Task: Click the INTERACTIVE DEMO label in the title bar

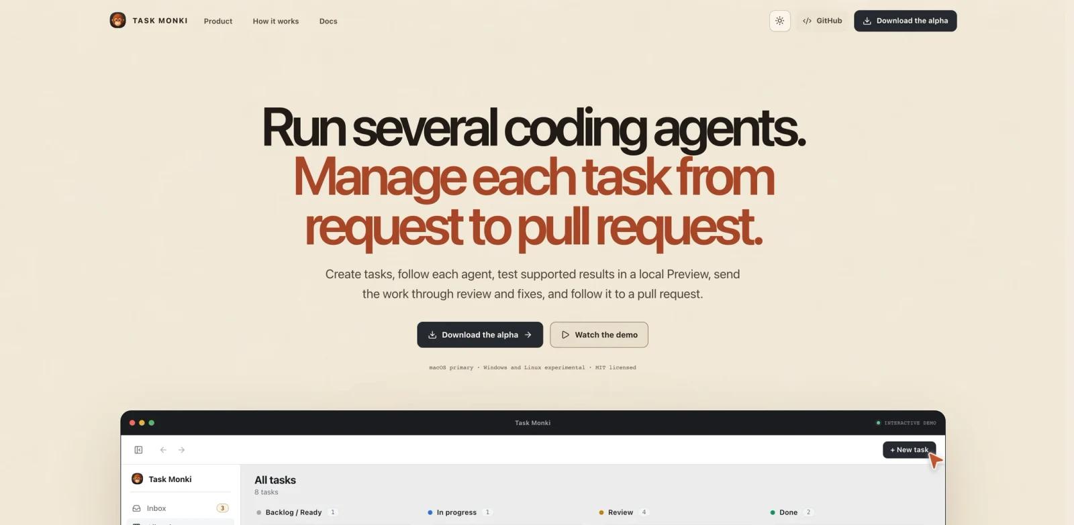Action: pos(910,423)
